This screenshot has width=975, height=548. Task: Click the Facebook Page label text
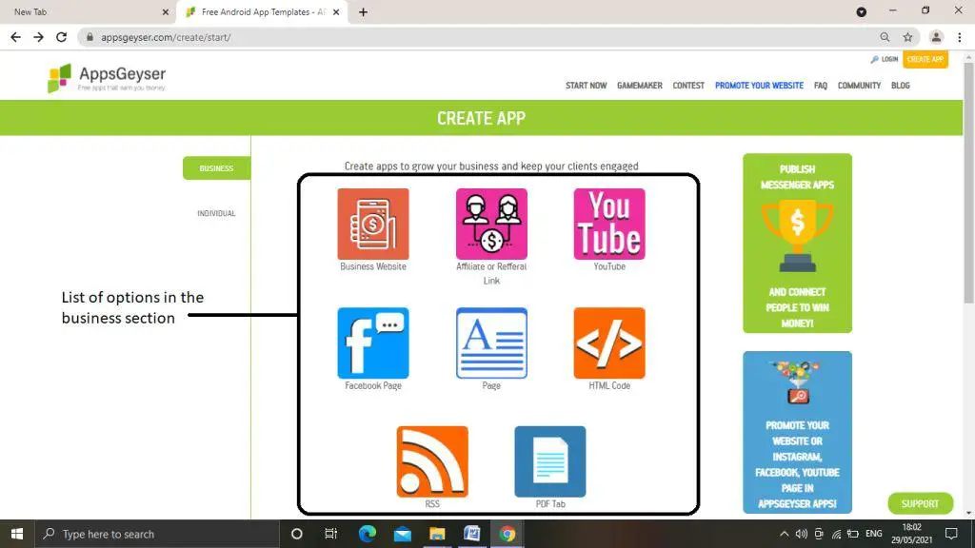(x=373, y=386)
